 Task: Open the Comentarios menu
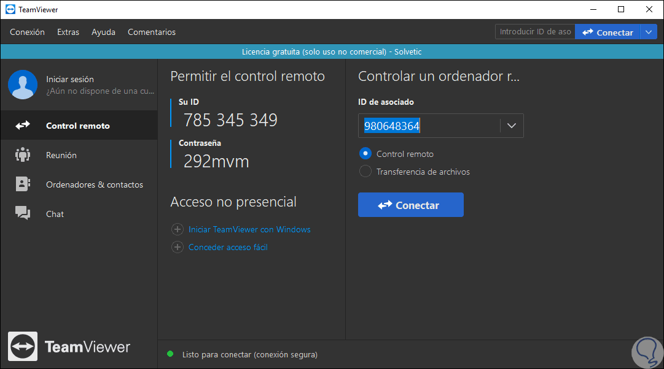(x=152, y=32)
